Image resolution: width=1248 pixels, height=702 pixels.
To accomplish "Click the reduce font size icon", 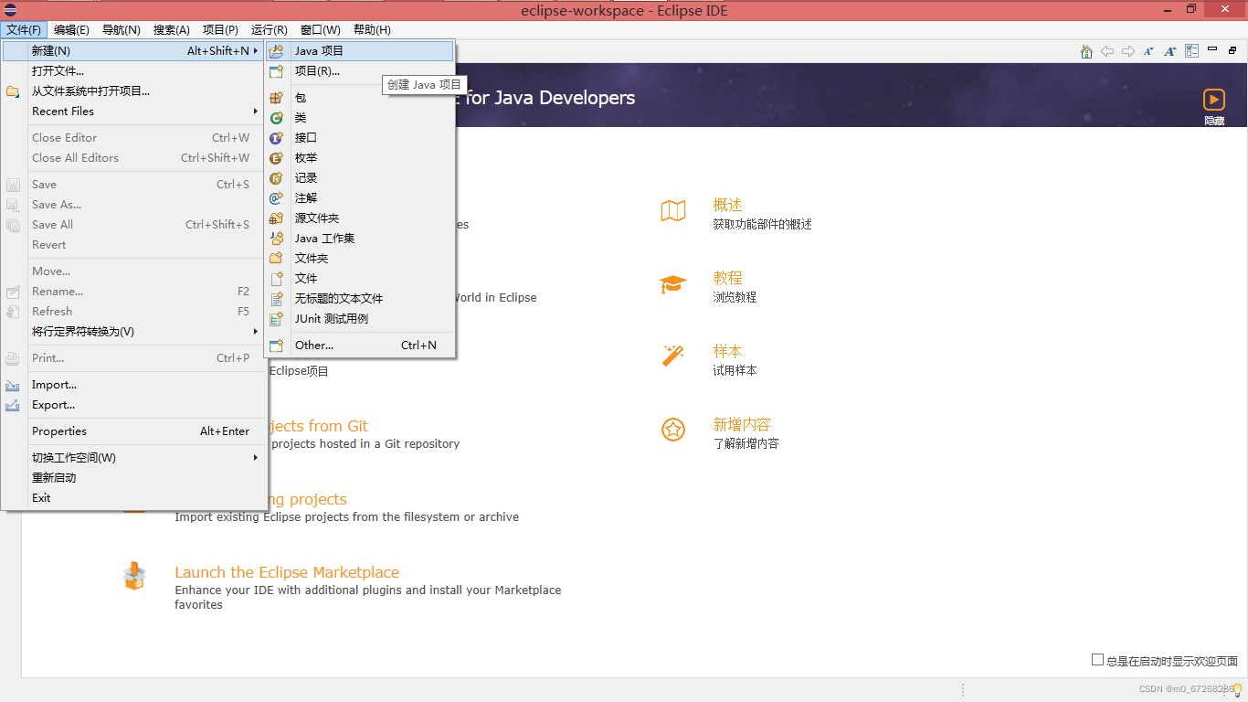I will tap(1149, 51).
